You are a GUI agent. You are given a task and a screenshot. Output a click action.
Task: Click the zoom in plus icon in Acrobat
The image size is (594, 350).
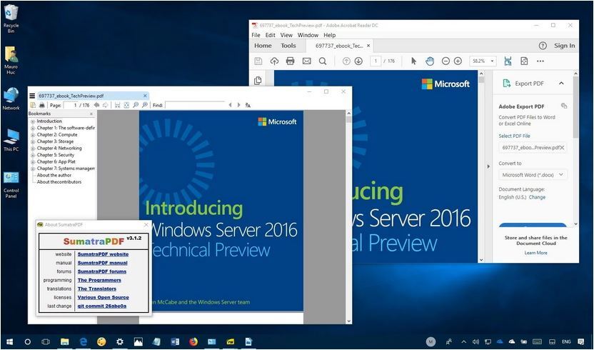tap(458, 61)
